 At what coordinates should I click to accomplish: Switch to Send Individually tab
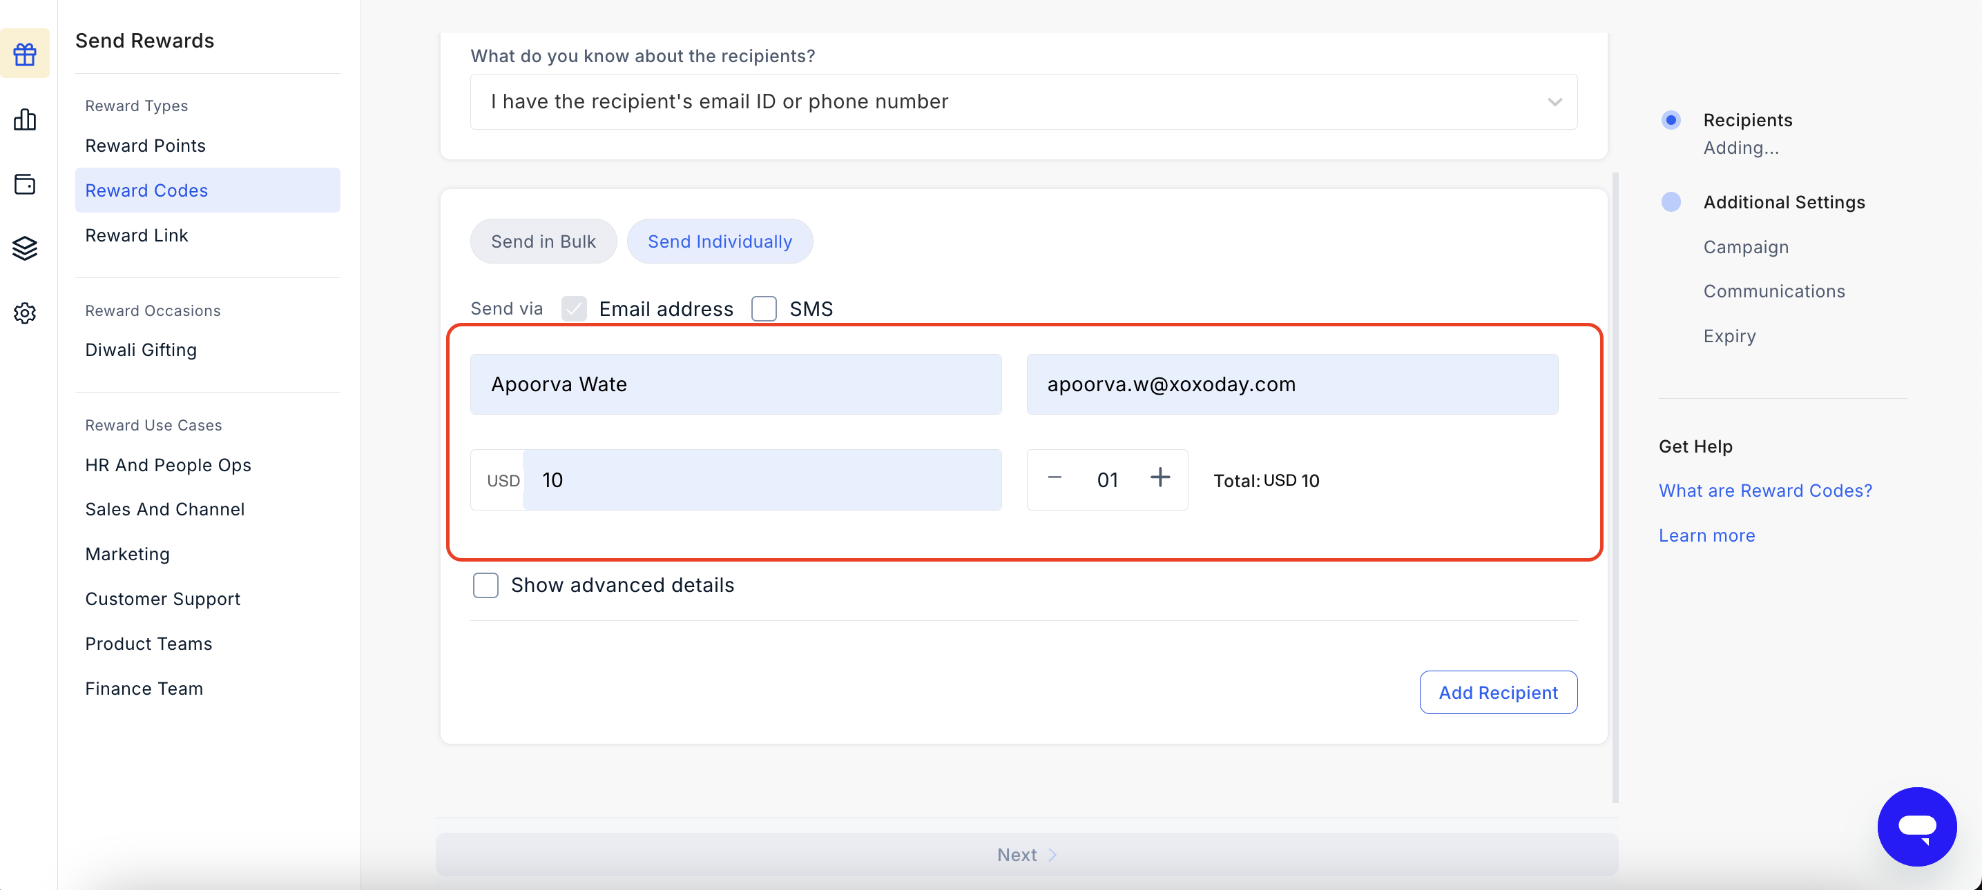[x=720, y=241]
